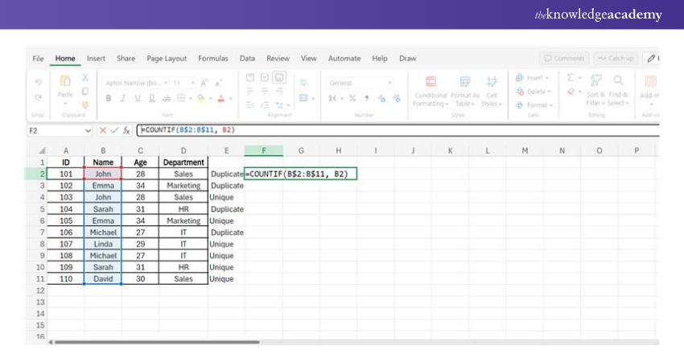Expand the Name Box dropdown arrow
The height and width of the screenshot is (362, 684).
coord(88,130)
